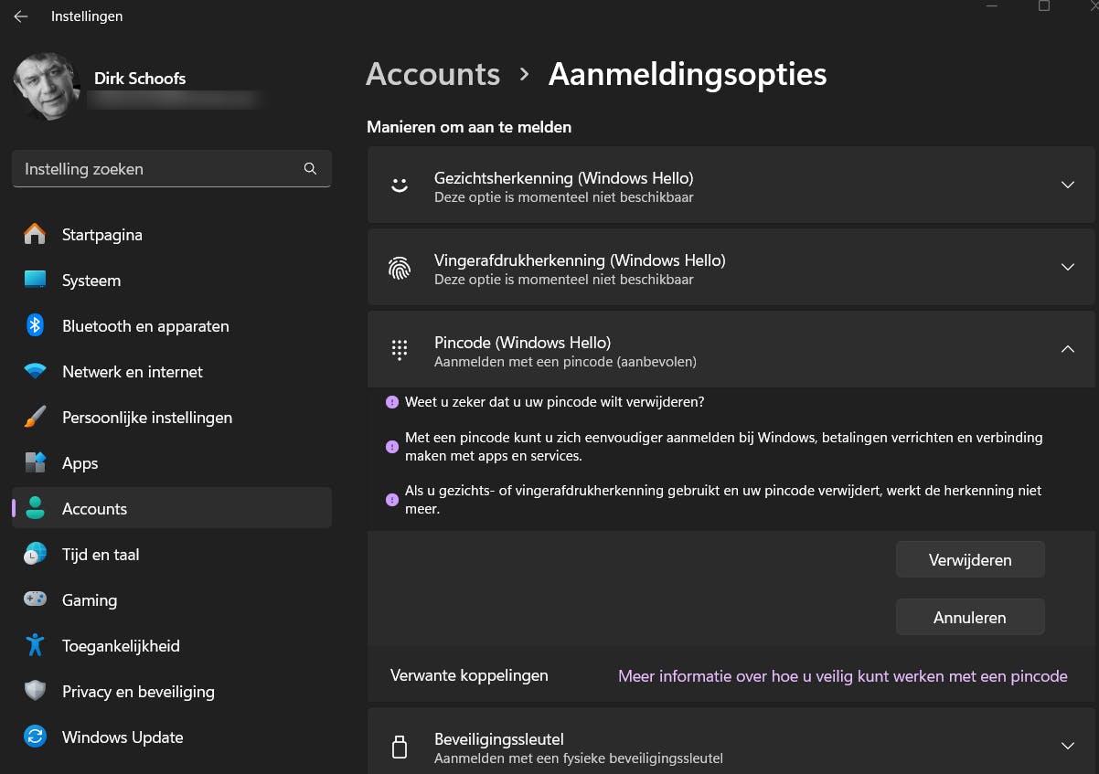
Task: Select the Apps menu item
Action: pyautogui.click(x=80, y=463)
